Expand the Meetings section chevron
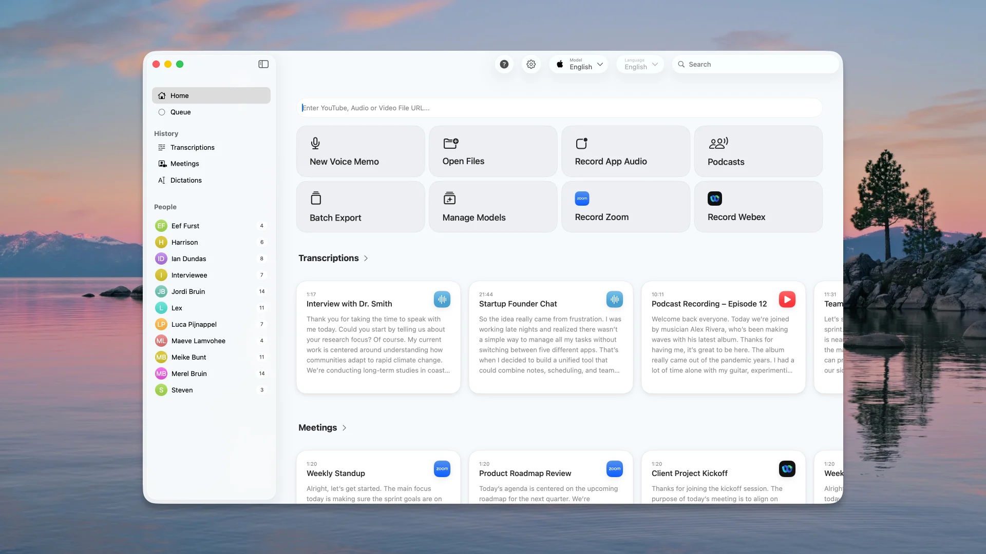Viewport: 986px width, 554px height. 344,428
